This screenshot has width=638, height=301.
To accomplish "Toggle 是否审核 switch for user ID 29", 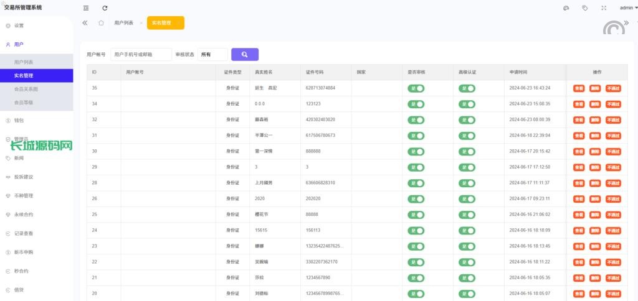I will [416, 167].
